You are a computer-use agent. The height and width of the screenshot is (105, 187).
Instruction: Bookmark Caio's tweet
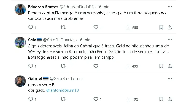[x=161, y=66]
